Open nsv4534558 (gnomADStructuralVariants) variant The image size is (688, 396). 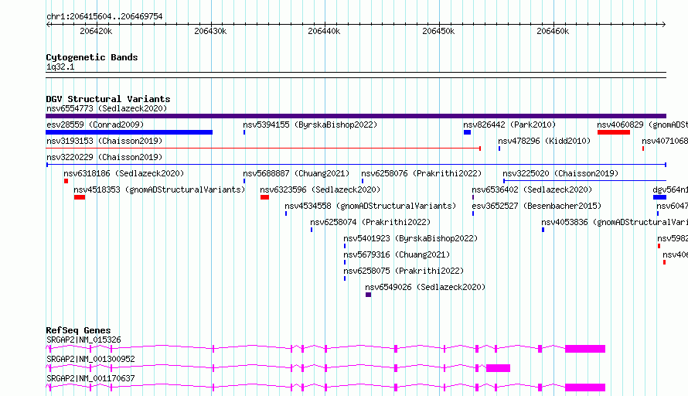(370, 206)
